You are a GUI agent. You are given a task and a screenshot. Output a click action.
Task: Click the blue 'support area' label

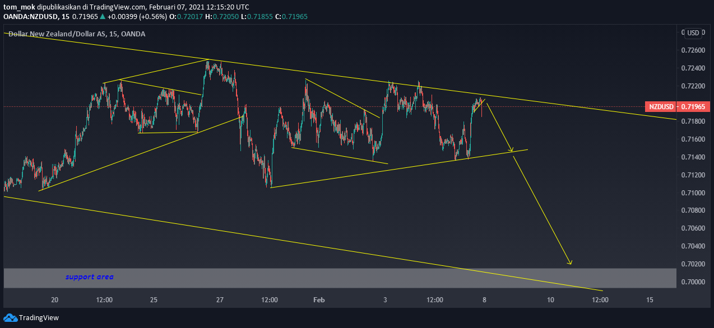click(x=90, y=277)
